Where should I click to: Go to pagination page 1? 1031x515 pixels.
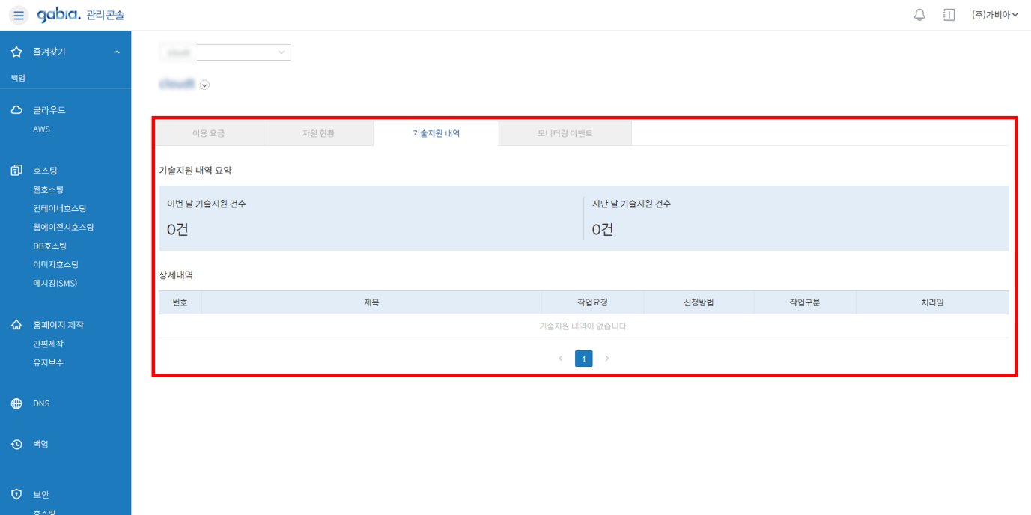tap(584, 359)
